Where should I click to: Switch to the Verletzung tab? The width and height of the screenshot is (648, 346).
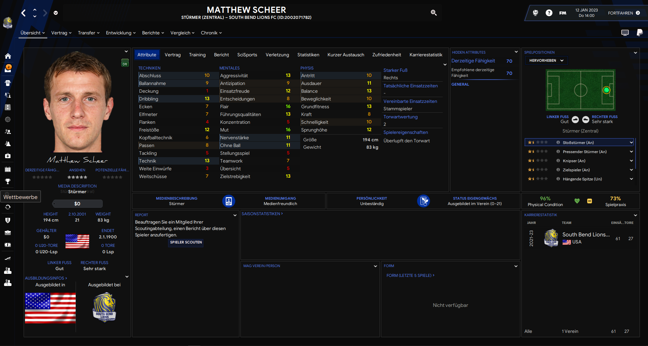(x=277, y=55)
